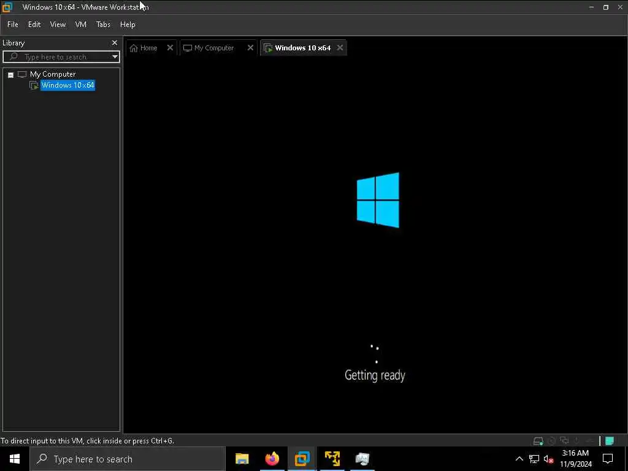This screenshot has height=471, width=628.
Task: Click the muted volume tray icon
Action: point(548,459)
